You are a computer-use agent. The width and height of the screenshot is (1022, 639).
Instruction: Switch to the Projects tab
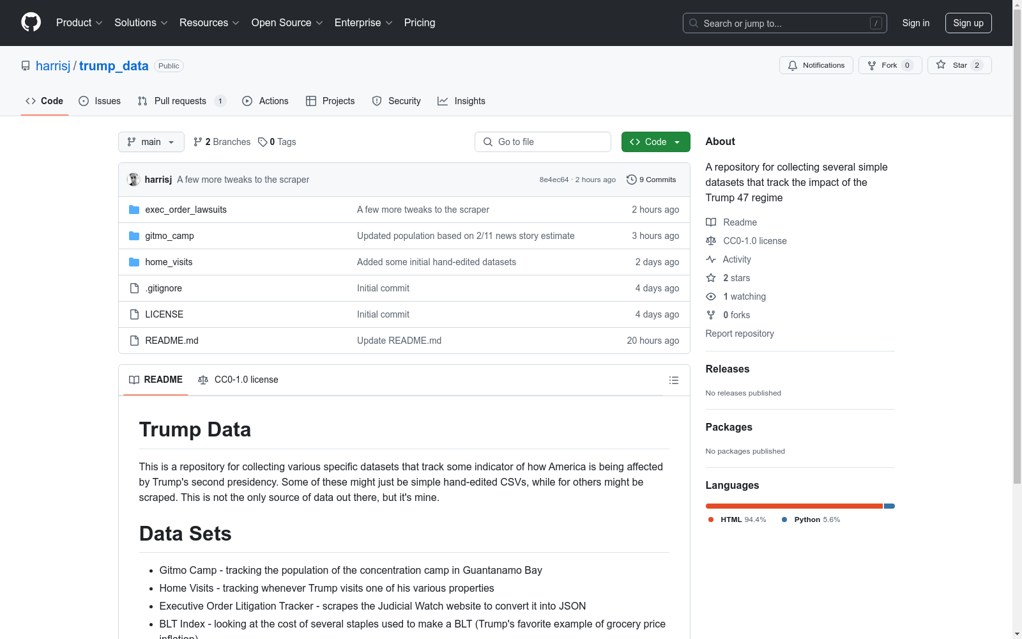[330, 101]
